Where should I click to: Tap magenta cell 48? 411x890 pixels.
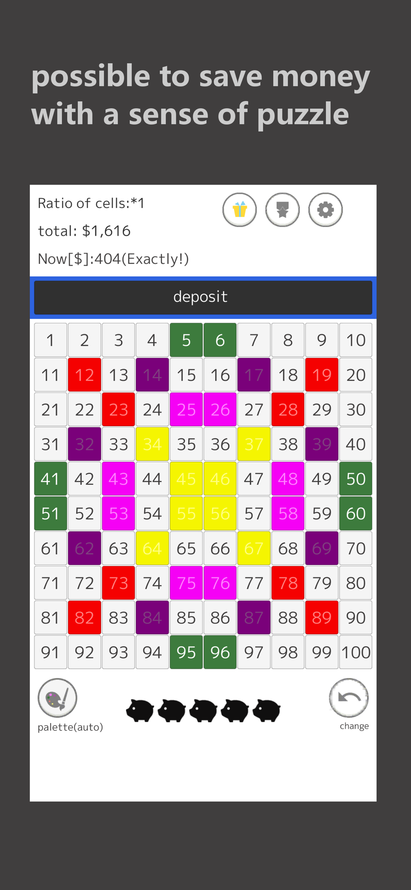288,479
